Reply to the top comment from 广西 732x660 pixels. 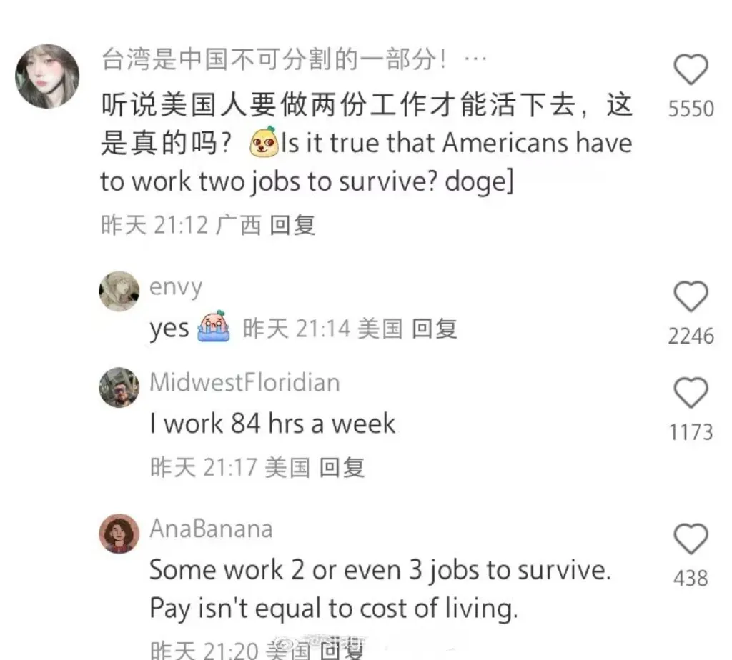pos(292,225)
